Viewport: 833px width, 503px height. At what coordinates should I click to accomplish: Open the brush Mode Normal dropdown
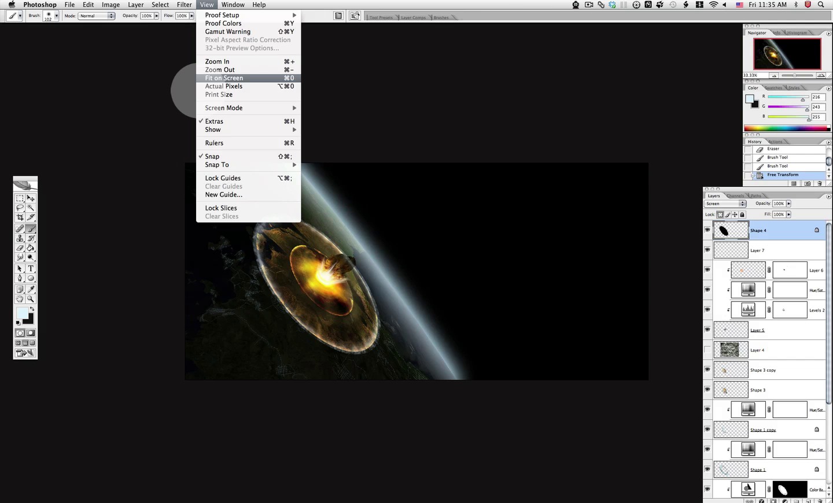click(97, 16)
